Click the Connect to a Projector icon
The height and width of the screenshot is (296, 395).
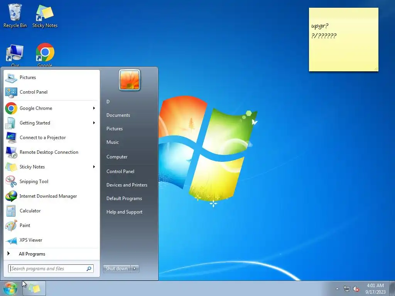(x=11, y=138)
